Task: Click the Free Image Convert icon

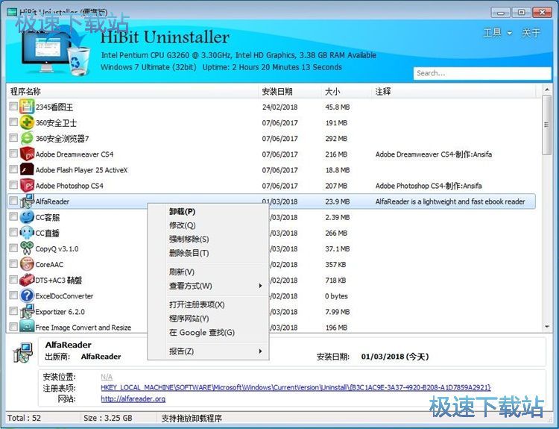Action: 27,326
